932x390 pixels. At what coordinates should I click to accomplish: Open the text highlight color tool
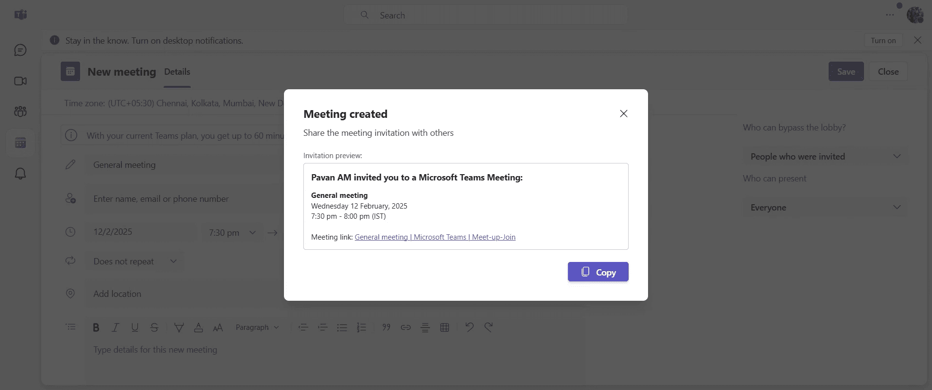tap(179, 327)
